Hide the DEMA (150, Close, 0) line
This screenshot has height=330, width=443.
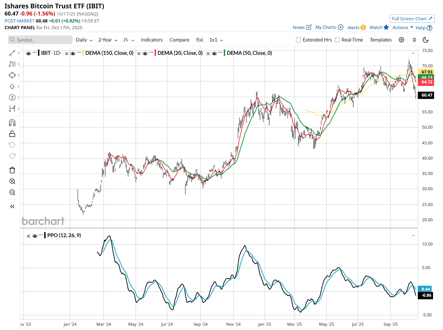click(73, 53)
